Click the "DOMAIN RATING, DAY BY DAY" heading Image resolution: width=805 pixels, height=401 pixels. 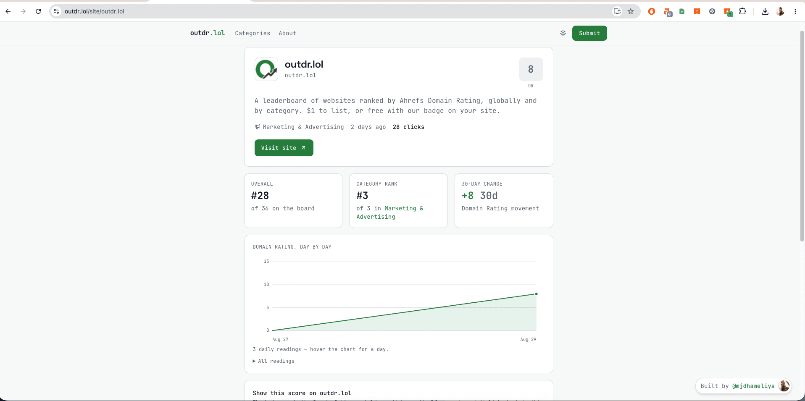tap(292, 247)
